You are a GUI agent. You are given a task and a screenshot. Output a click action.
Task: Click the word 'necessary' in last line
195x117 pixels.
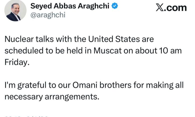(24, 97)
